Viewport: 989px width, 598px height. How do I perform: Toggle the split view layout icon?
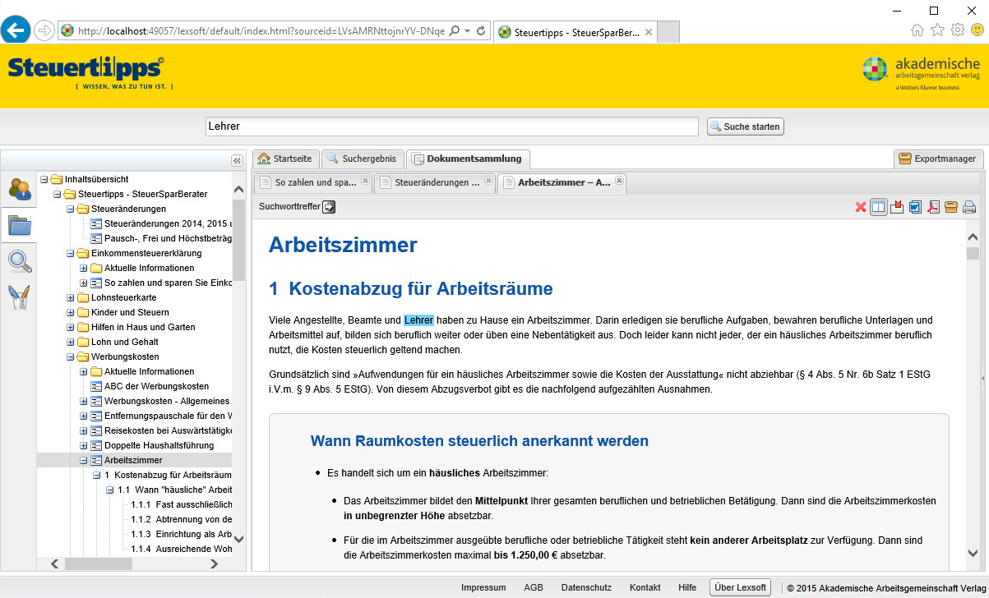tap(879, 207)
